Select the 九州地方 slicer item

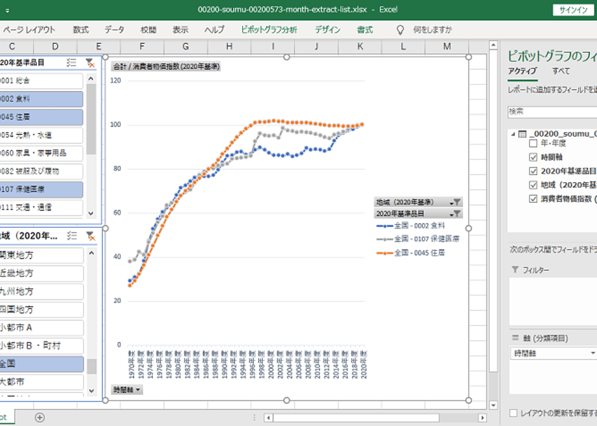[x=41, y=292]
